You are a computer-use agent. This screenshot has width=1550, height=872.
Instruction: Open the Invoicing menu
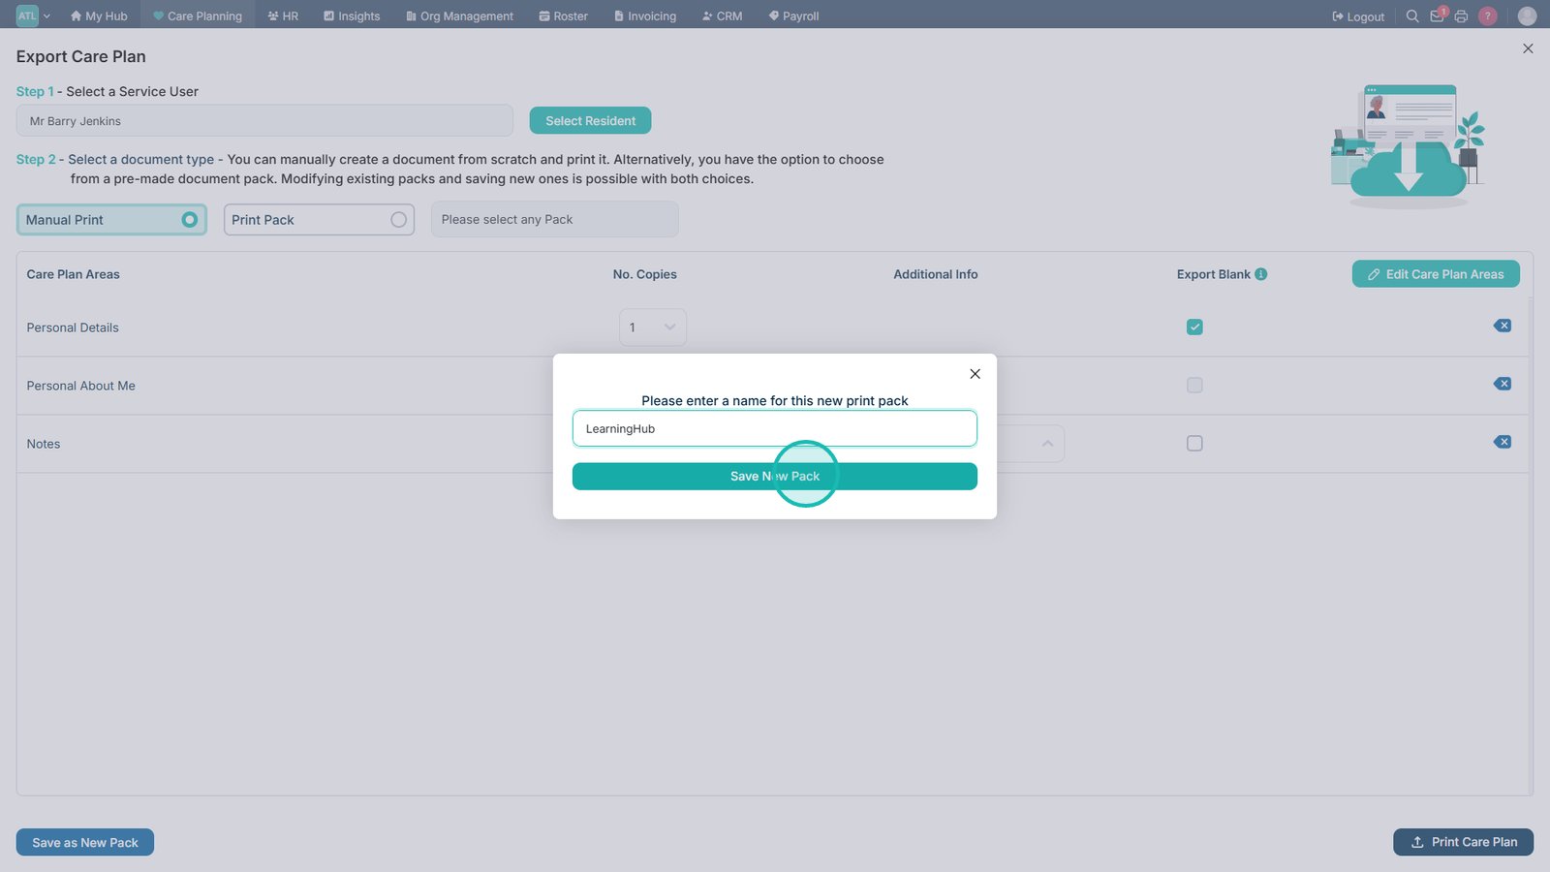pyautogui.click(x=645, y=16)
